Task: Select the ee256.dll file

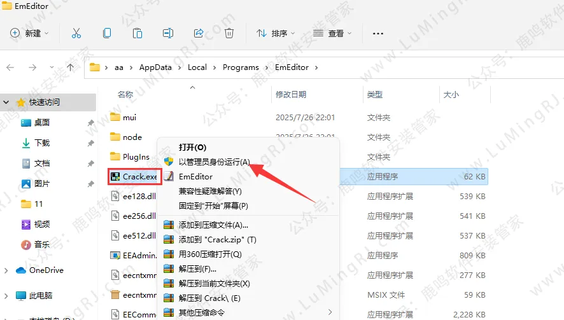Action: tap(139, 216)
